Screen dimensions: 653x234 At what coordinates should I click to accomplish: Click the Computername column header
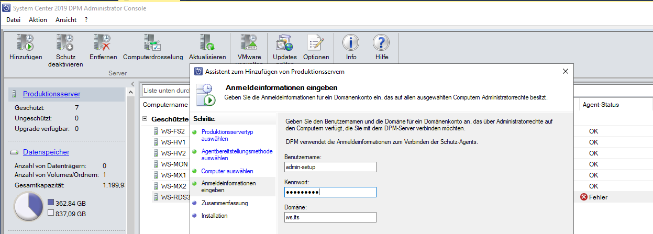pos(165,105)
